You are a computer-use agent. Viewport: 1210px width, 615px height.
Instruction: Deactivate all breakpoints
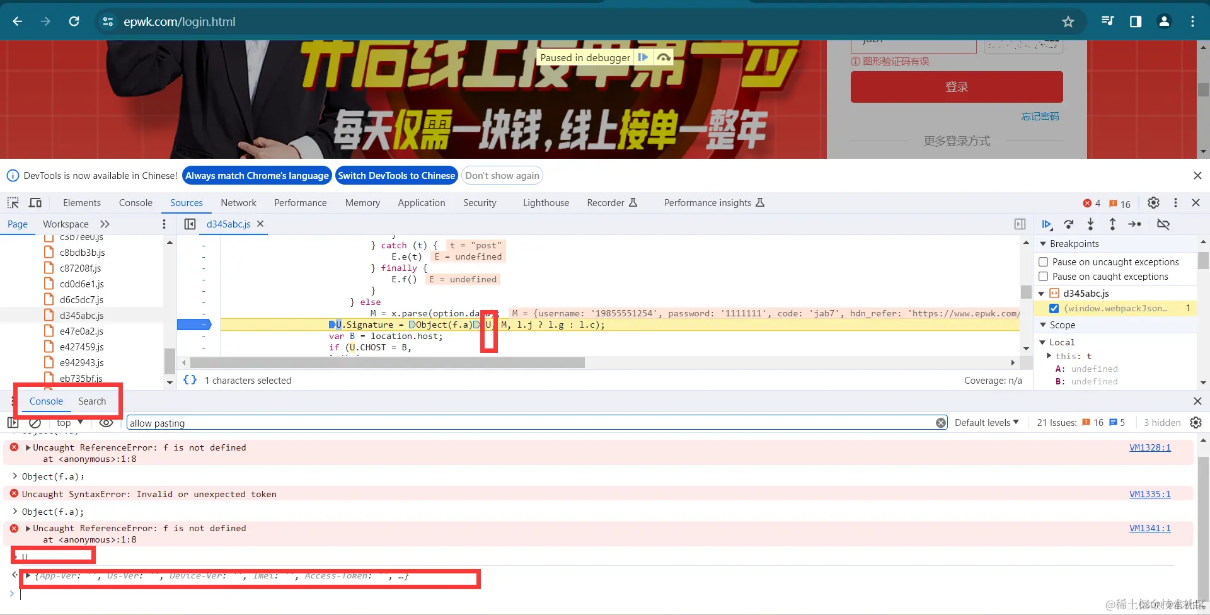pos(1164,224)
